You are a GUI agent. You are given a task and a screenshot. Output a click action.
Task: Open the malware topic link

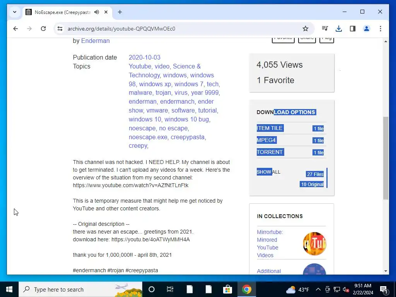[x=140, y=93]
